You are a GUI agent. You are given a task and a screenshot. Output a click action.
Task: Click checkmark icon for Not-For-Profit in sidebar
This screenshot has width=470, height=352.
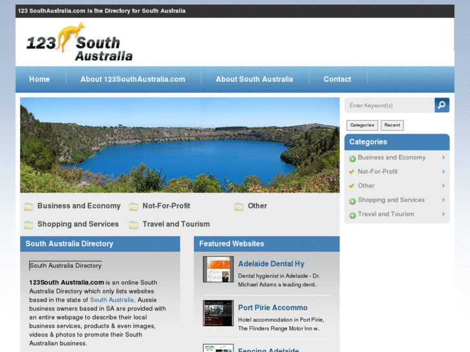352,172
